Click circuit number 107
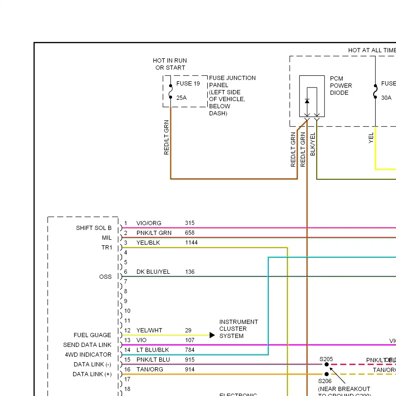Image resolution: width=396 pixels, height=396 pixels. (x=190, y=340)
